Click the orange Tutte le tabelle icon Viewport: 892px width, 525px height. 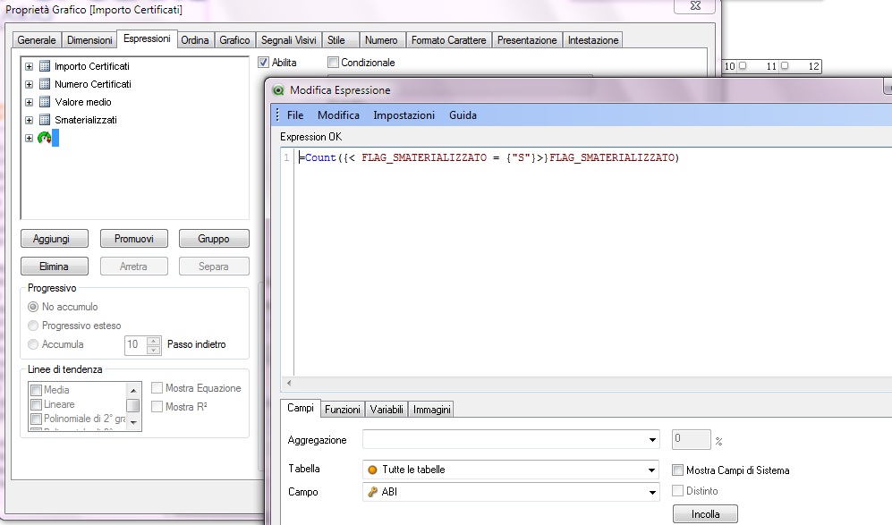tap(372, 470)
